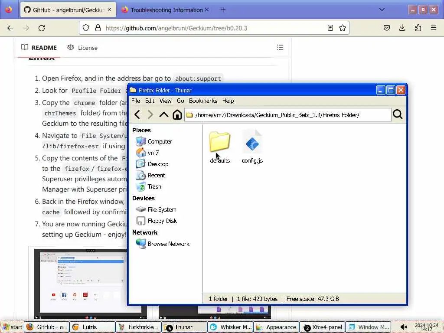Switch to fuckforkie taskbar window
444x333 pixels.
click(138, 327)
